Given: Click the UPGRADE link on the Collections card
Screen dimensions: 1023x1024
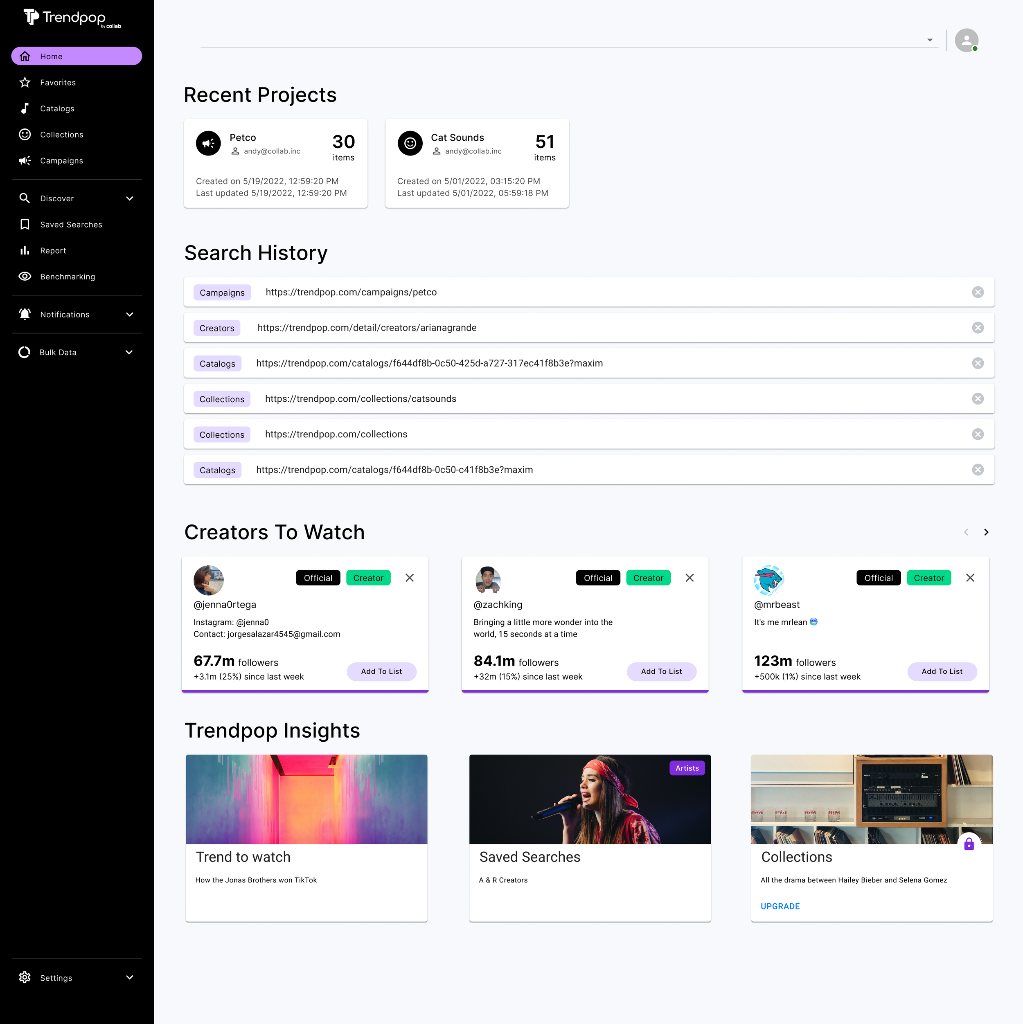Looking at the screenshot, I should pyautogui.click(x=780, y=906).
